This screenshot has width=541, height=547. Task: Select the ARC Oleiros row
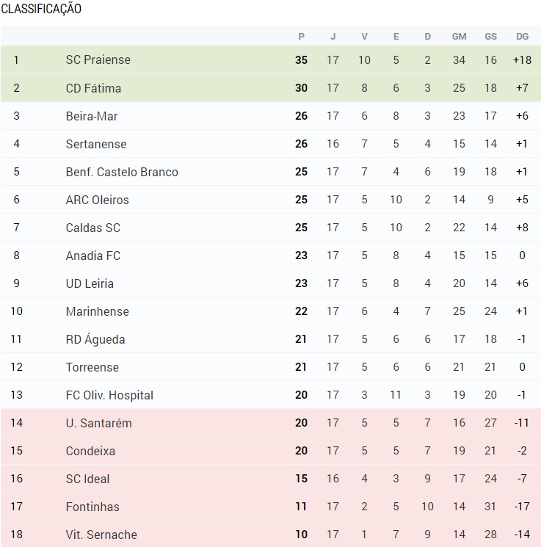271,200
